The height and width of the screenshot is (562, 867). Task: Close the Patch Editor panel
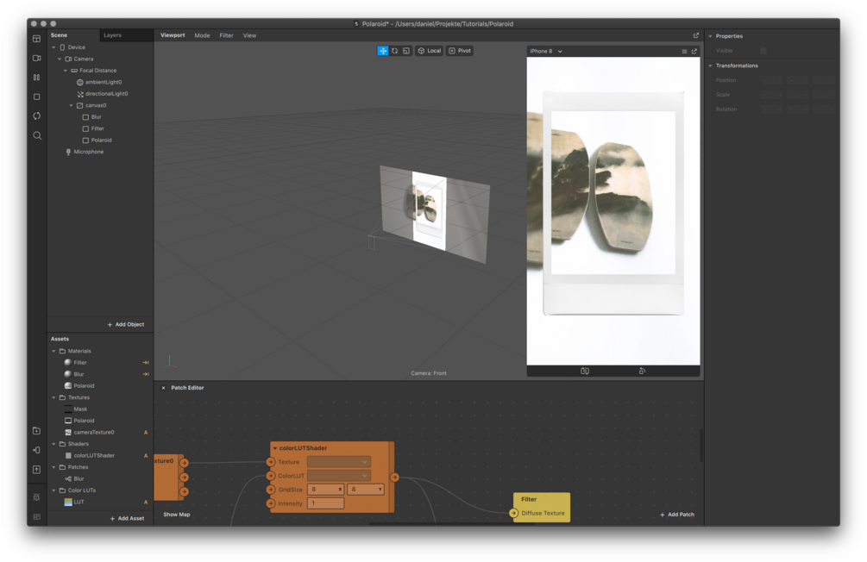tap(163, 388)
